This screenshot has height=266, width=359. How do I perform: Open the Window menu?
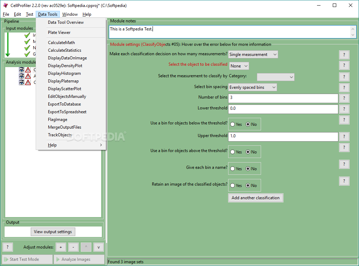click(70, 14)
